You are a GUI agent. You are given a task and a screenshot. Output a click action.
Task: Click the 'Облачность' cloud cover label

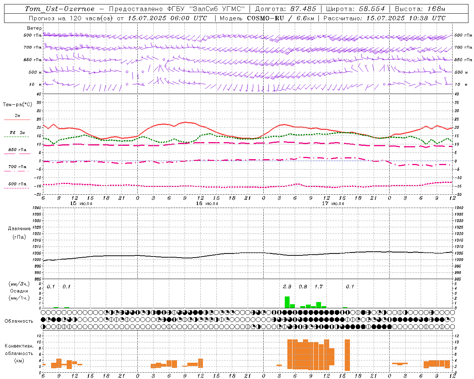point(19,321)
